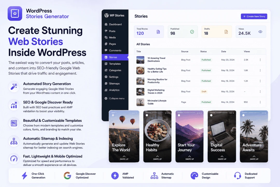Click the Status column header

[204, 51]
